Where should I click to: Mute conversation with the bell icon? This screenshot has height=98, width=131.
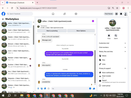[109, 36]
